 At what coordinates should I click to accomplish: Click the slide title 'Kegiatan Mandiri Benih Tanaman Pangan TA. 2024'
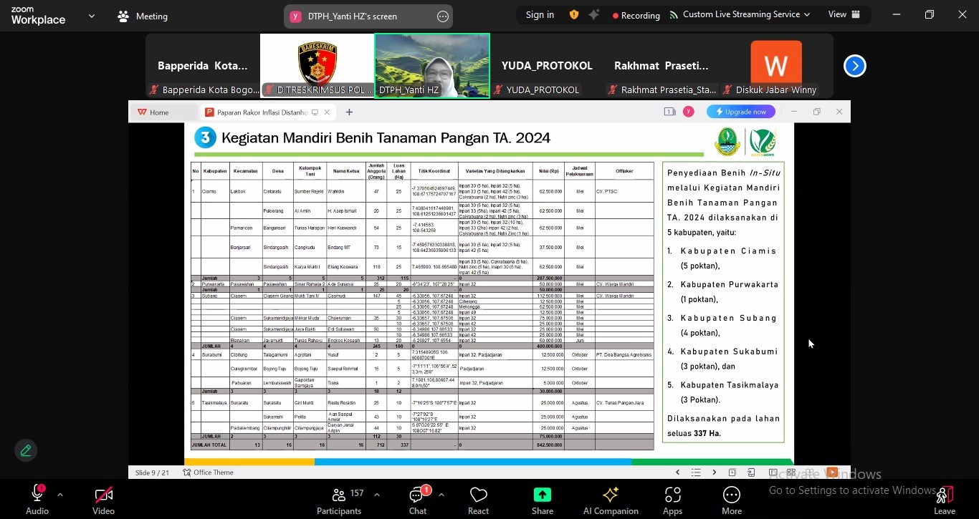click(386, 138)
